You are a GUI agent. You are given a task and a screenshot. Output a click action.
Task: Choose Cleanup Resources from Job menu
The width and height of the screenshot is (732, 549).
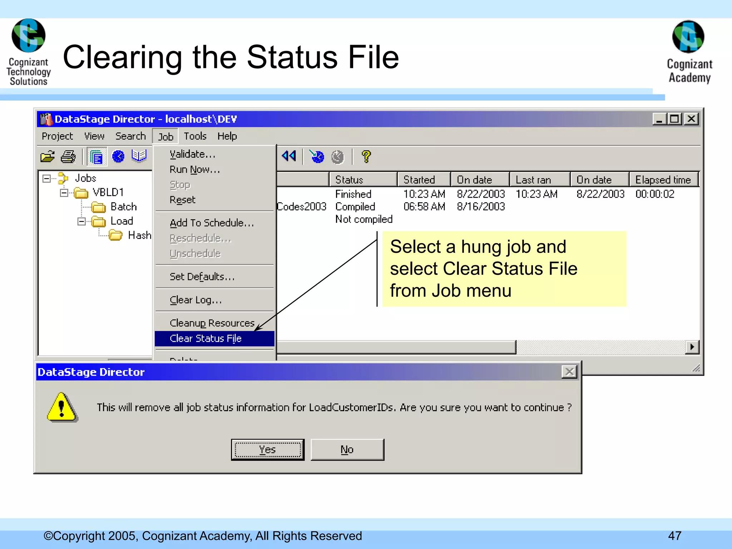212,323
